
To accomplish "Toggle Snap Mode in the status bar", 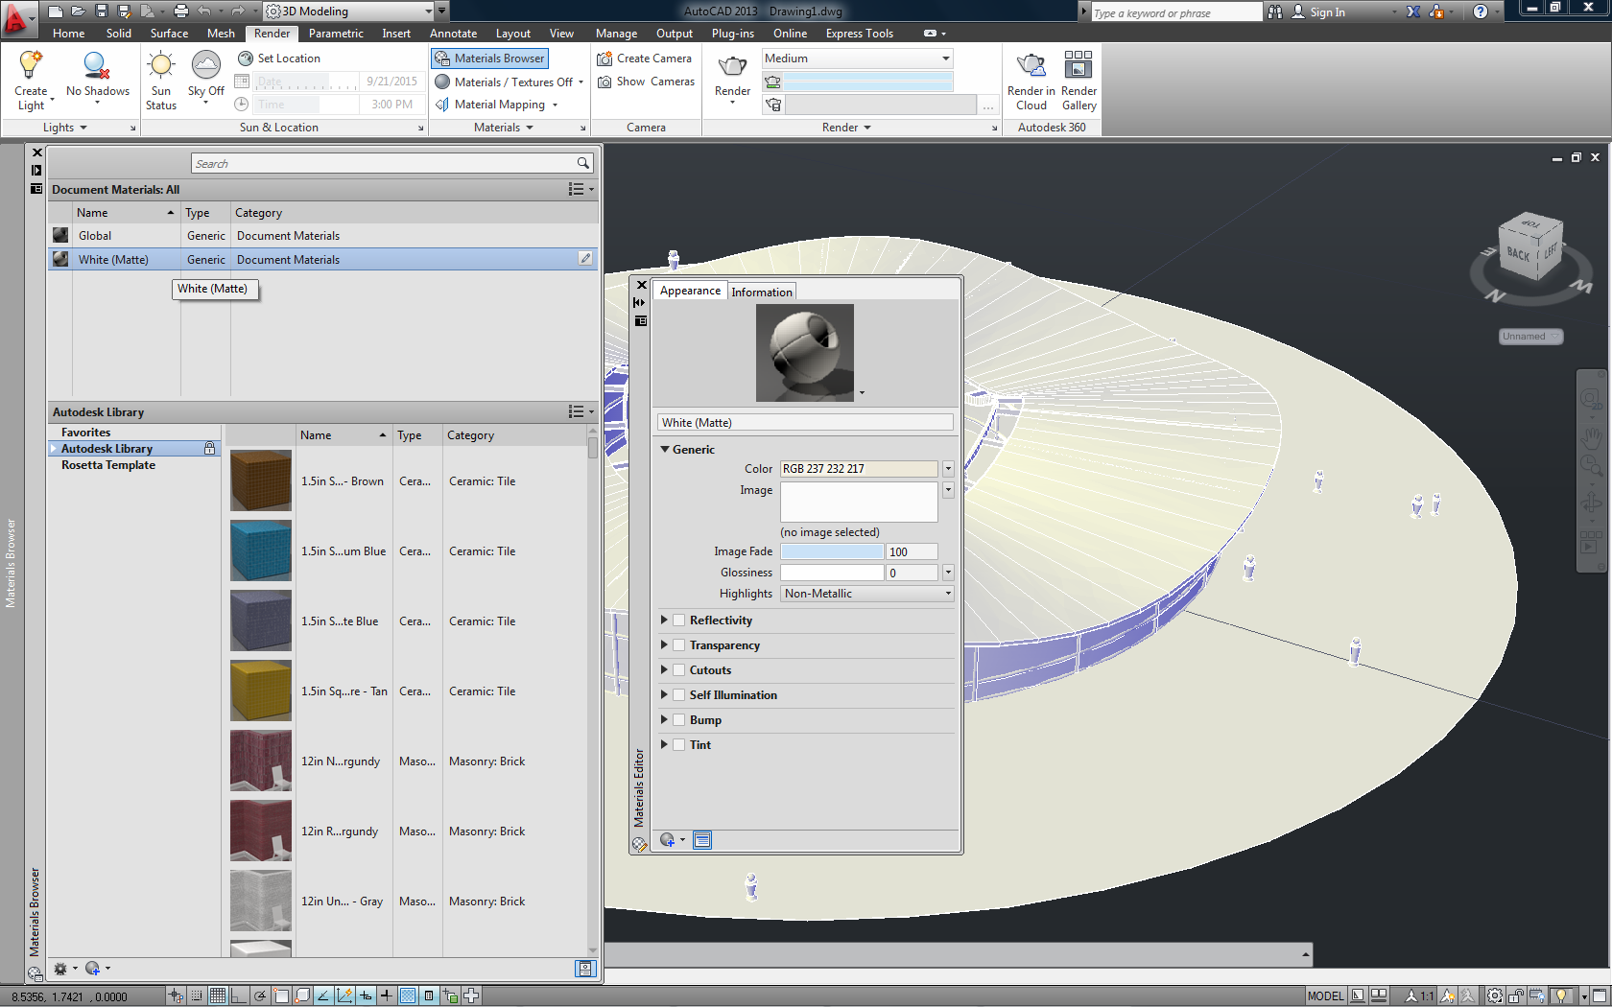I will [x=196, y=995].
